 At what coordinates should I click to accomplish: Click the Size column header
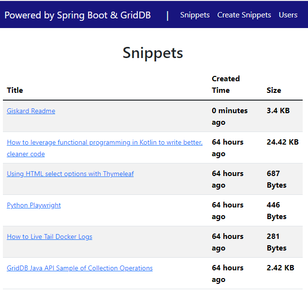coord(274,90)
